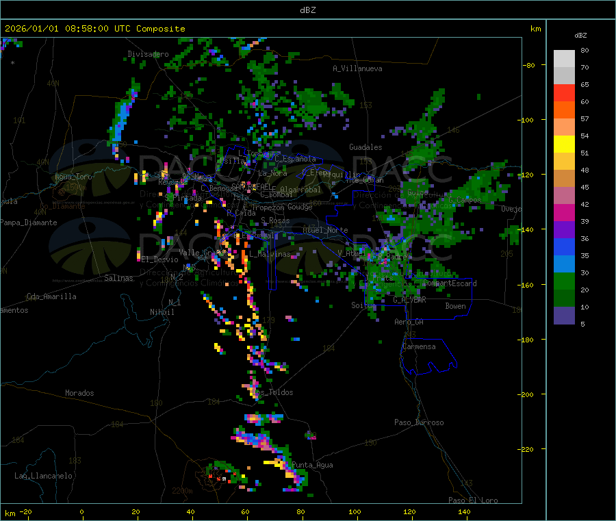Click the dBZ title at top

[x=307, y=10]
